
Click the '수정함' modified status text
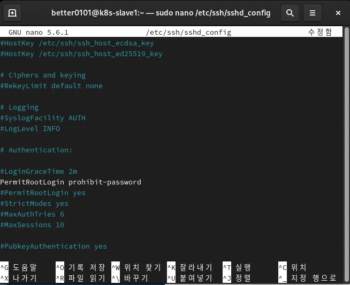click(320, 32)
